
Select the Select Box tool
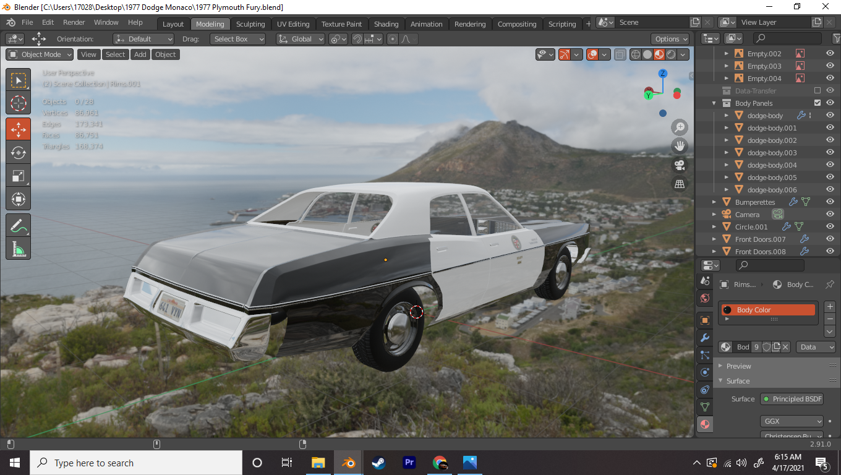(18, 80)
